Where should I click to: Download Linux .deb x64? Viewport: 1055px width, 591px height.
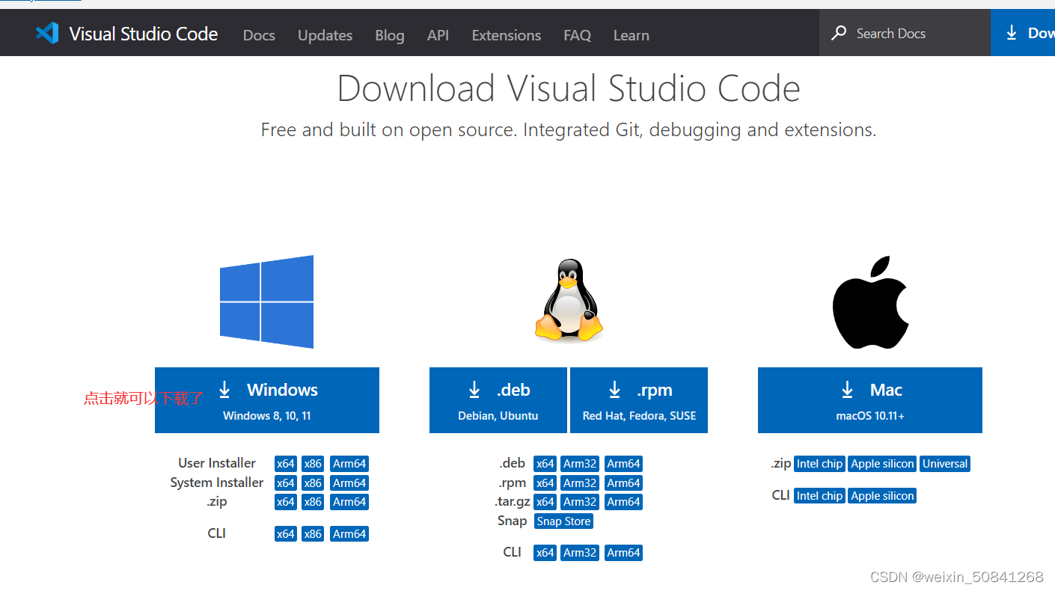tap(545, 464)
